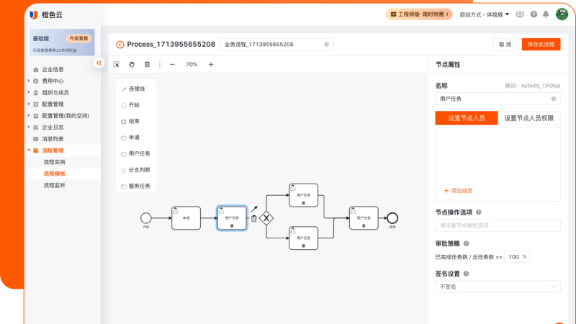Pick the 服务任务 node in palette

[135, 186]
